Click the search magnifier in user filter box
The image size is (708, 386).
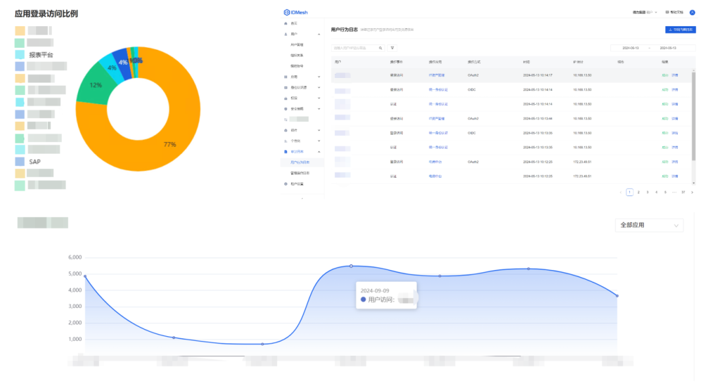[x=381, y=48]
